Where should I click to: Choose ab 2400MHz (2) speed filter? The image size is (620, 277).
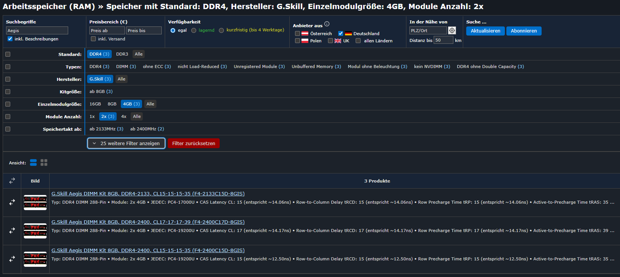coord(147,129)
